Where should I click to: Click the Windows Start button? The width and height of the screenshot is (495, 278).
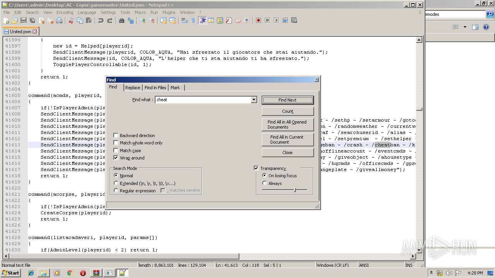[11, 273]
